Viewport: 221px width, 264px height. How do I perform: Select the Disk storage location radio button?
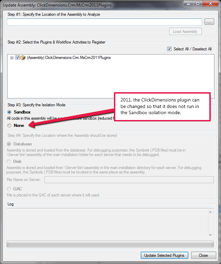coord(9,161)
